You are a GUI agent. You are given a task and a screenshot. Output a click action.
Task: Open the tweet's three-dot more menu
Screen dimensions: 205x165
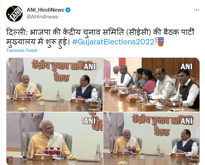click(196, 10)
